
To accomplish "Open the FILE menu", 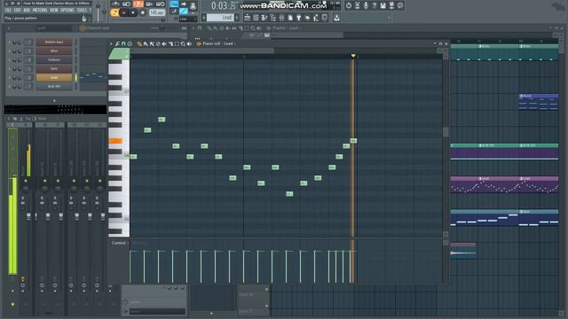I will (8, 11).
